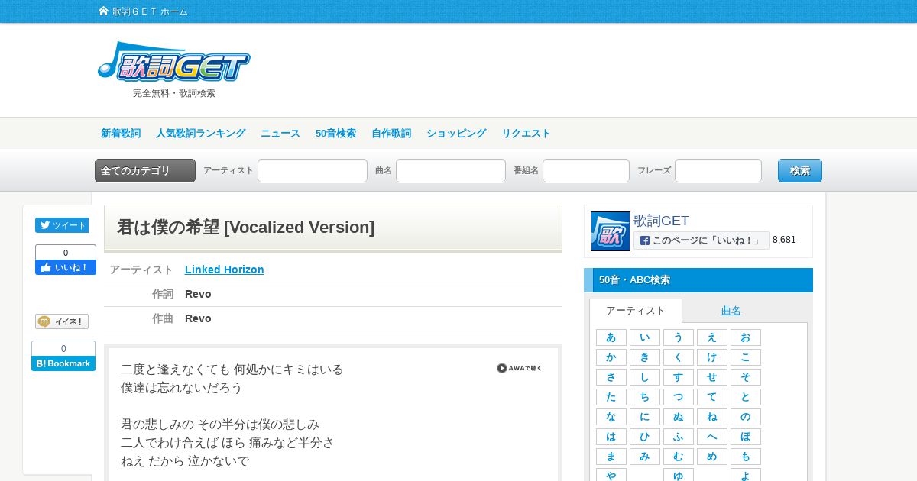Open the ニュース menu item
Screen dimensions: 917x481
coord(280,133)
